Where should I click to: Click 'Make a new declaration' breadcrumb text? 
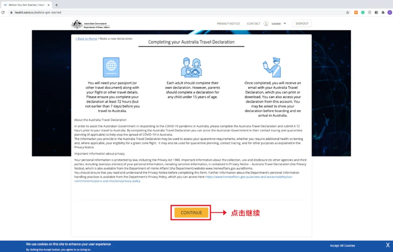click(116, 39)
